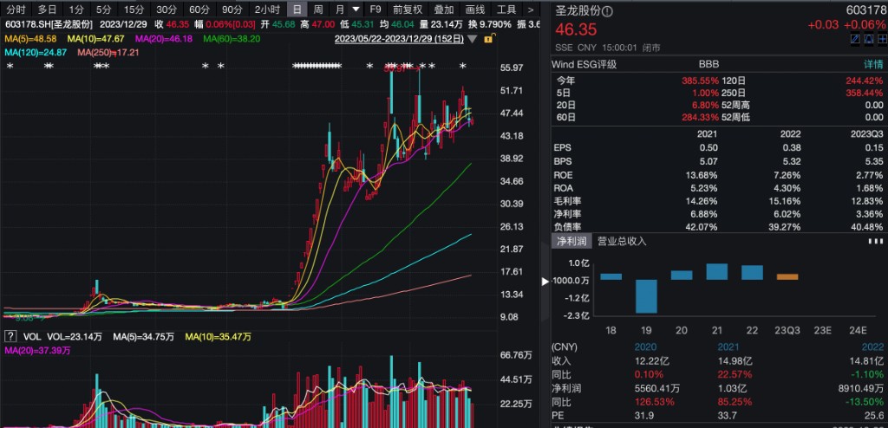The image size is (888, 428).
Task: Click the Wind ESG评级 label
Action: [x=584, y=64]
